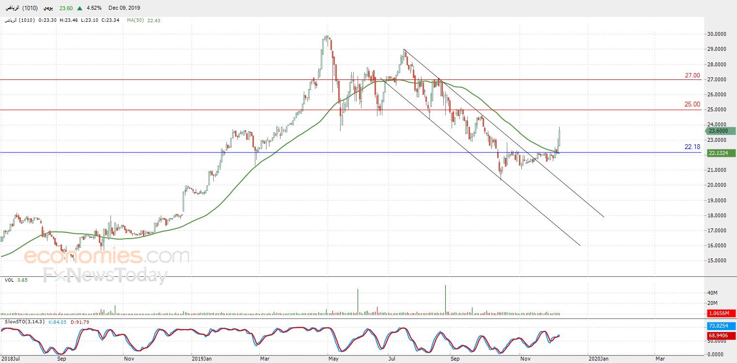737x363 pixels.
Task: Click the blue 22.18 support label
Action: point(692,147)
